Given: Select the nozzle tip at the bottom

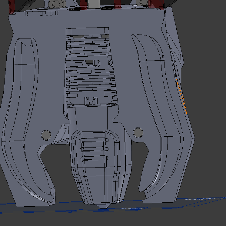Looking at the screenshot, I should (103, 207).
